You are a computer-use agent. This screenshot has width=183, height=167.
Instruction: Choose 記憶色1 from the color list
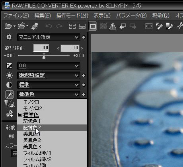point(52,121)
